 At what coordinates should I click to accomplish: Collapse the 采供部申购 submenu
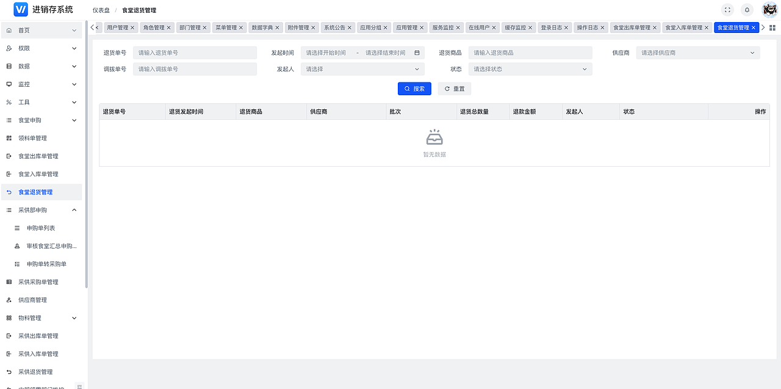click(43, 209)
